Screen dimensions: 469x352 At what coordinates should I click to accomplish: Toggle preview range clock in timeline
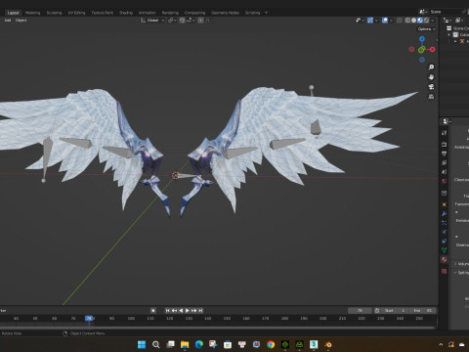pos(377,310)
